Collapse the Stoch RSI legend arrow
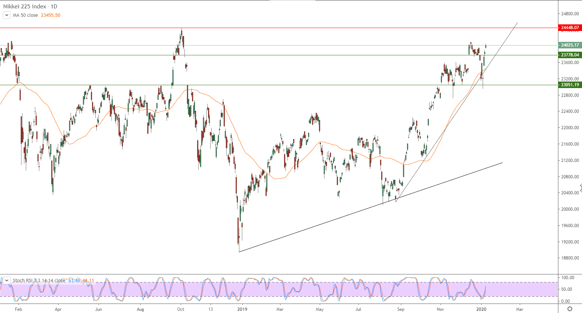Viewport: 582px width, 313px height. (7, 281)
